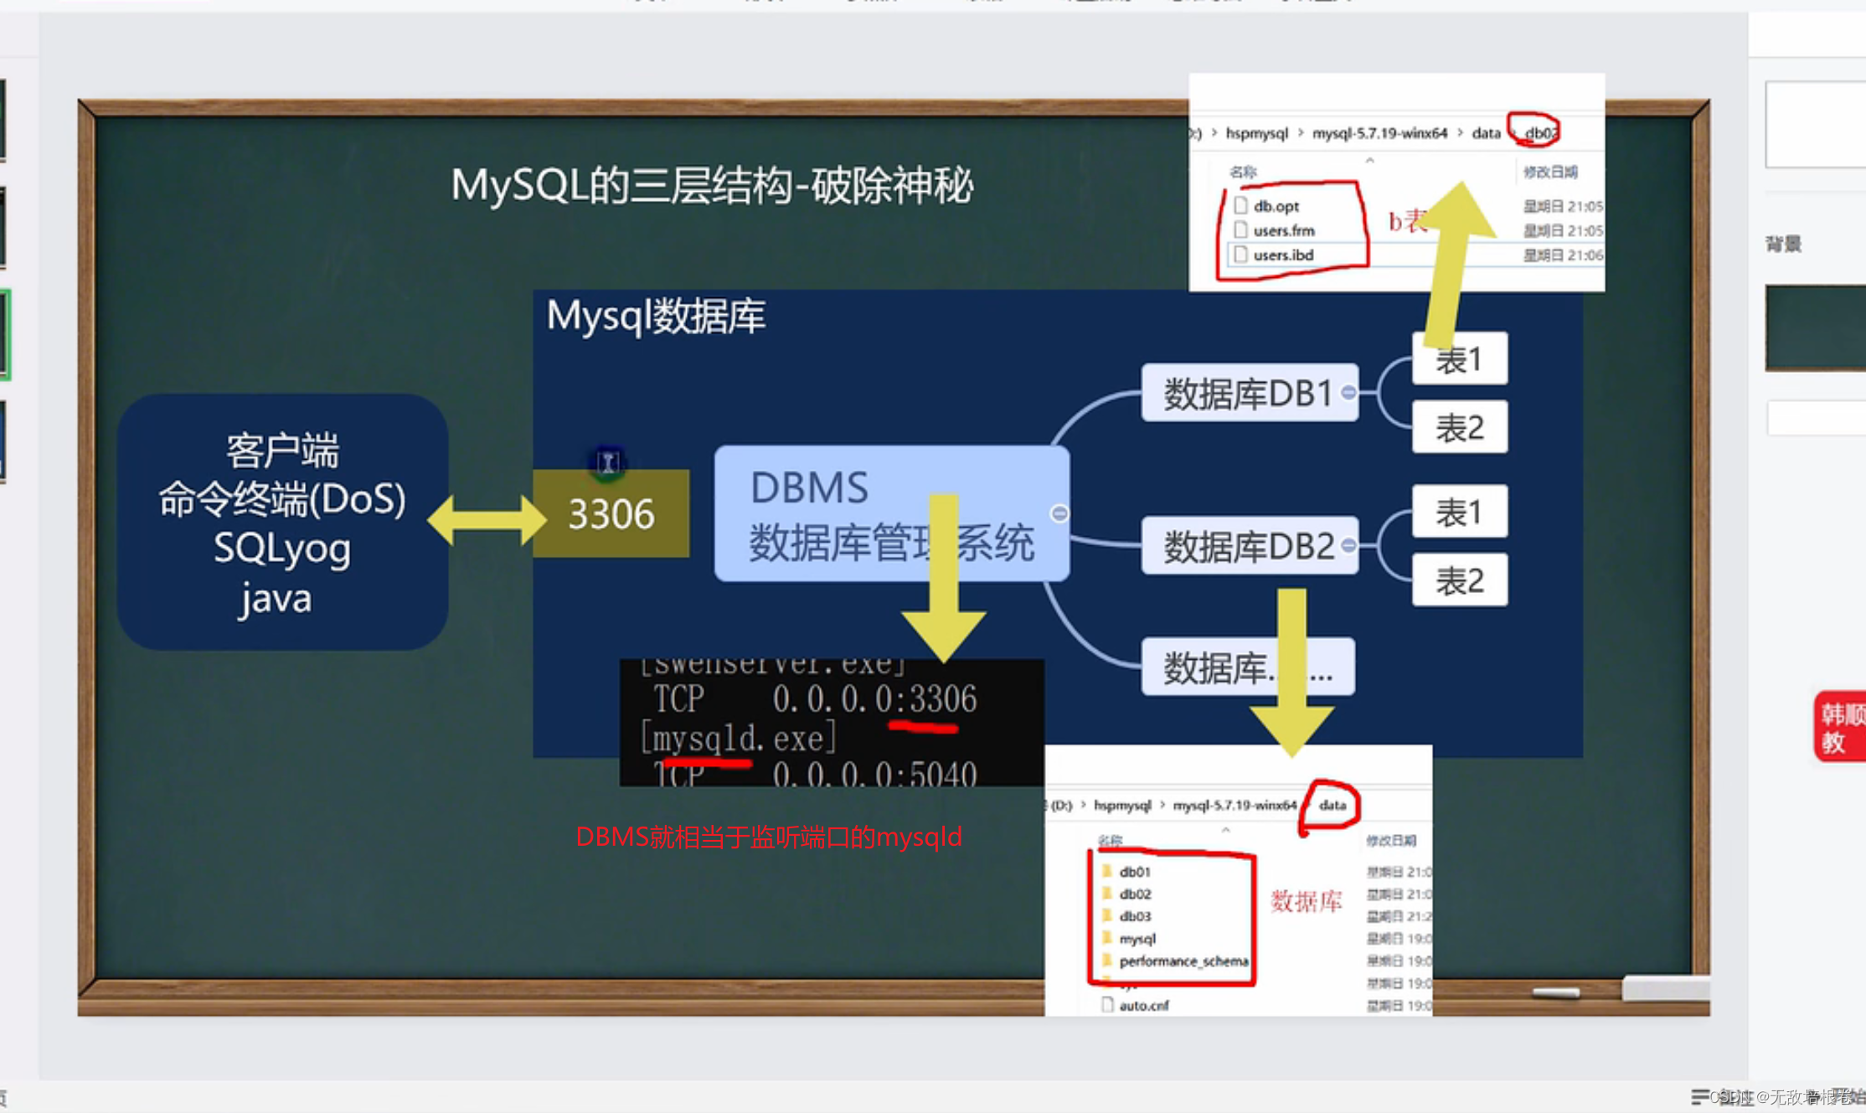Select 表2 under 数据库DB2
Image resolution: width=1866 pixels, height=1113 pixels.
coord(1460,580)
